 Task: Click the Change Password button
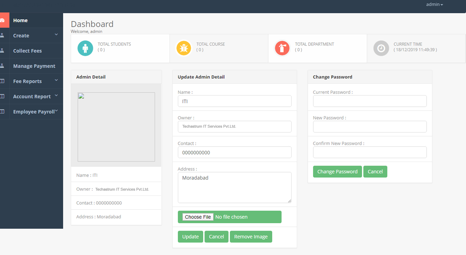pyautogui.click(x=338, y=171)
